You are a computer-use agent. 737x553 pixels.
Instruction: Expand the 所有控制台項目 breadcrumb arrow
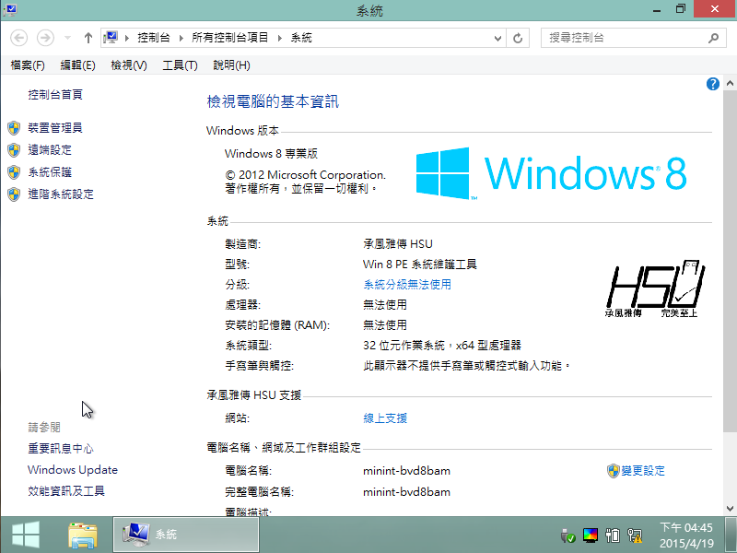coord(280,38)
